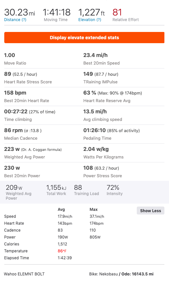This screenshot has height=283, width=169.
Task: Select the Median Cadence 86 rpm stat
Action: [x=23, y=134]
